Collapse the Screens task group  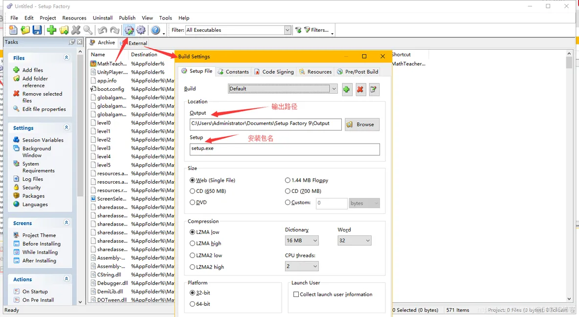click(x=67, y=222)
